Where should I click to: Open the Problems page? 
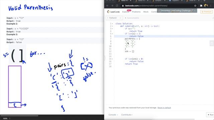(x=136, y=12)
